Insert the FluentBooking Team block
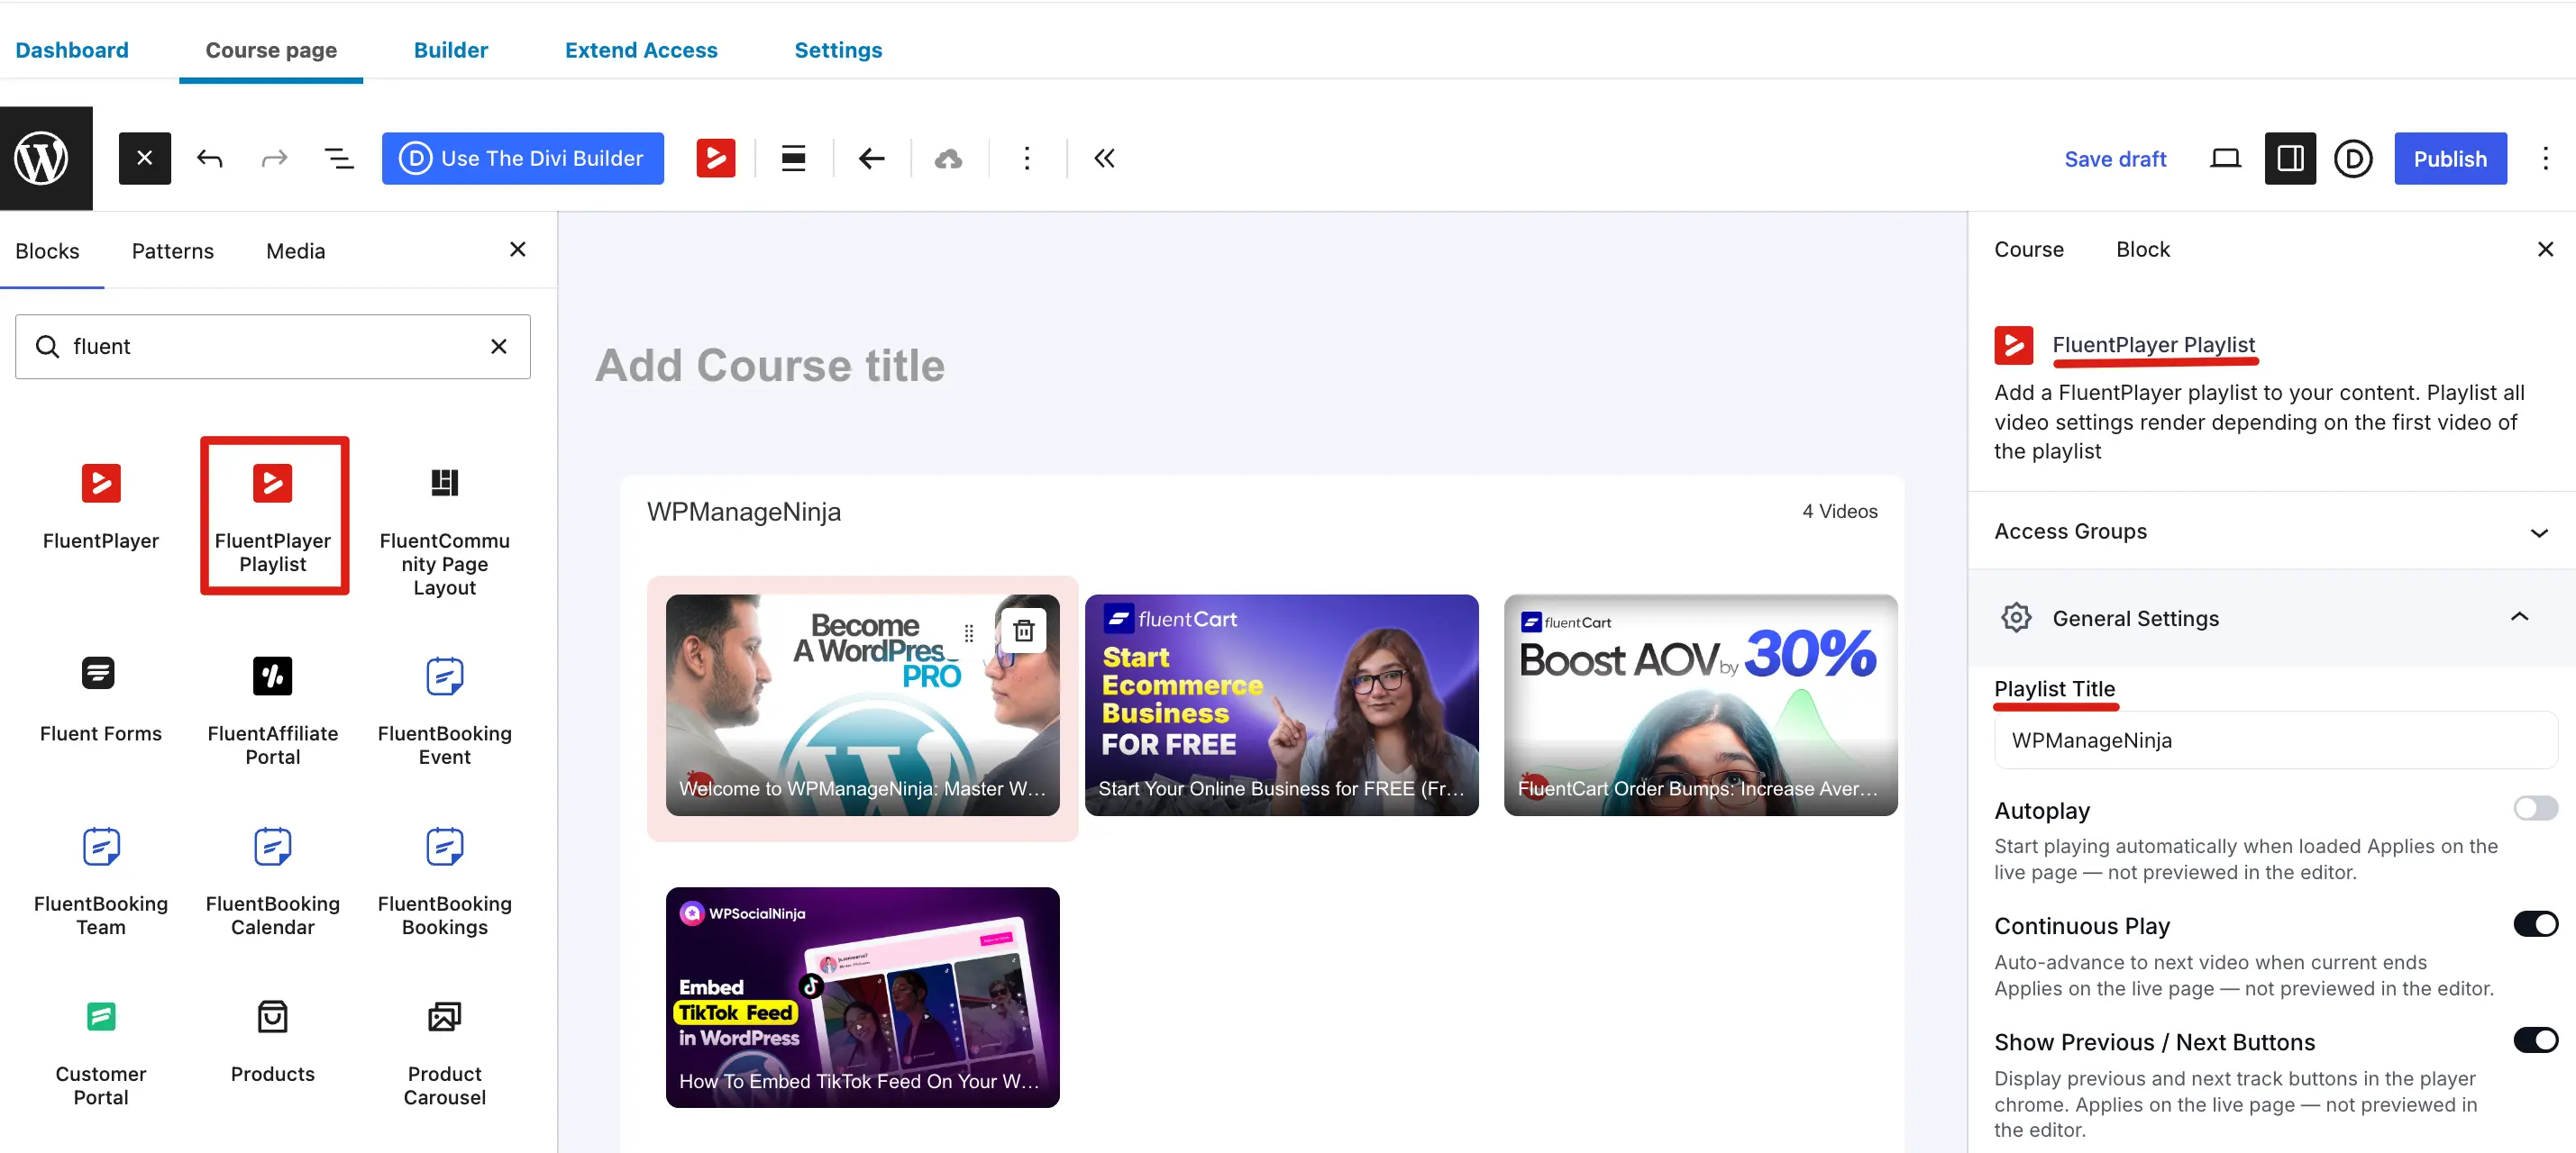 (x=101, y=881)
